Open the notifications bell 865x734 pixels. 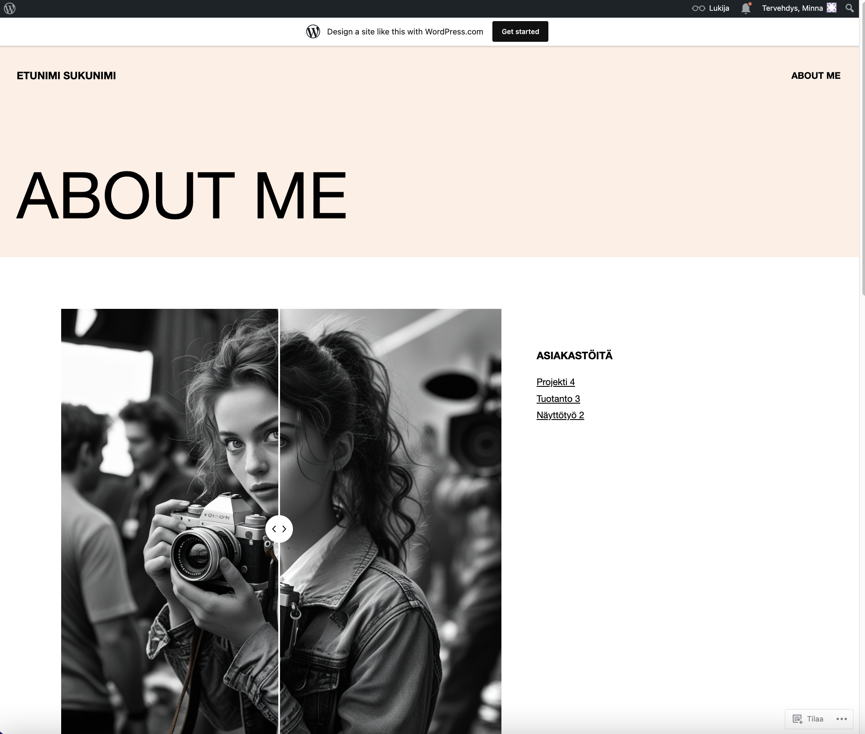[x=746, y=8]
